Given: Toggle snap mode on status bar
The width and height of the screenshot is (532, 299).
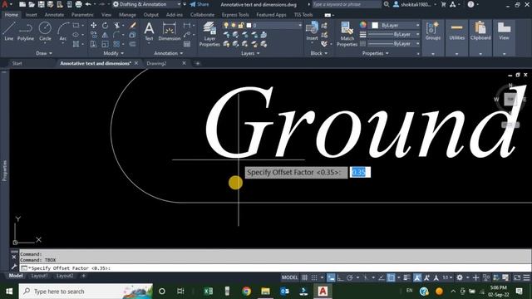Looking at the screenshot, I should (x=314, y=277).
